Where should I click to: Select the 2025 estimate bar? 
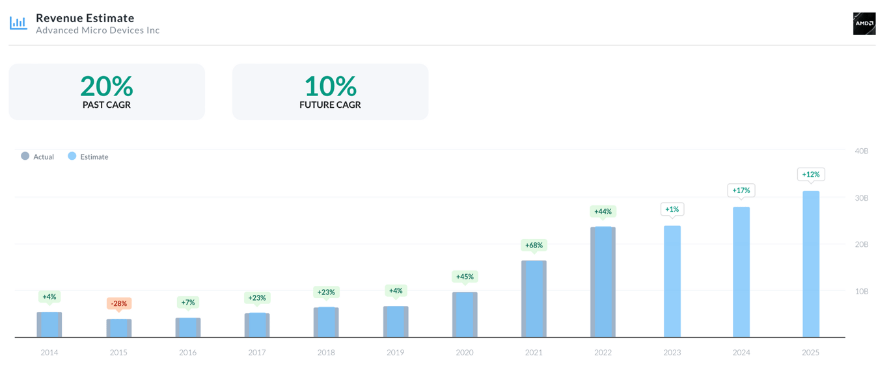click(x=811, y=264)
